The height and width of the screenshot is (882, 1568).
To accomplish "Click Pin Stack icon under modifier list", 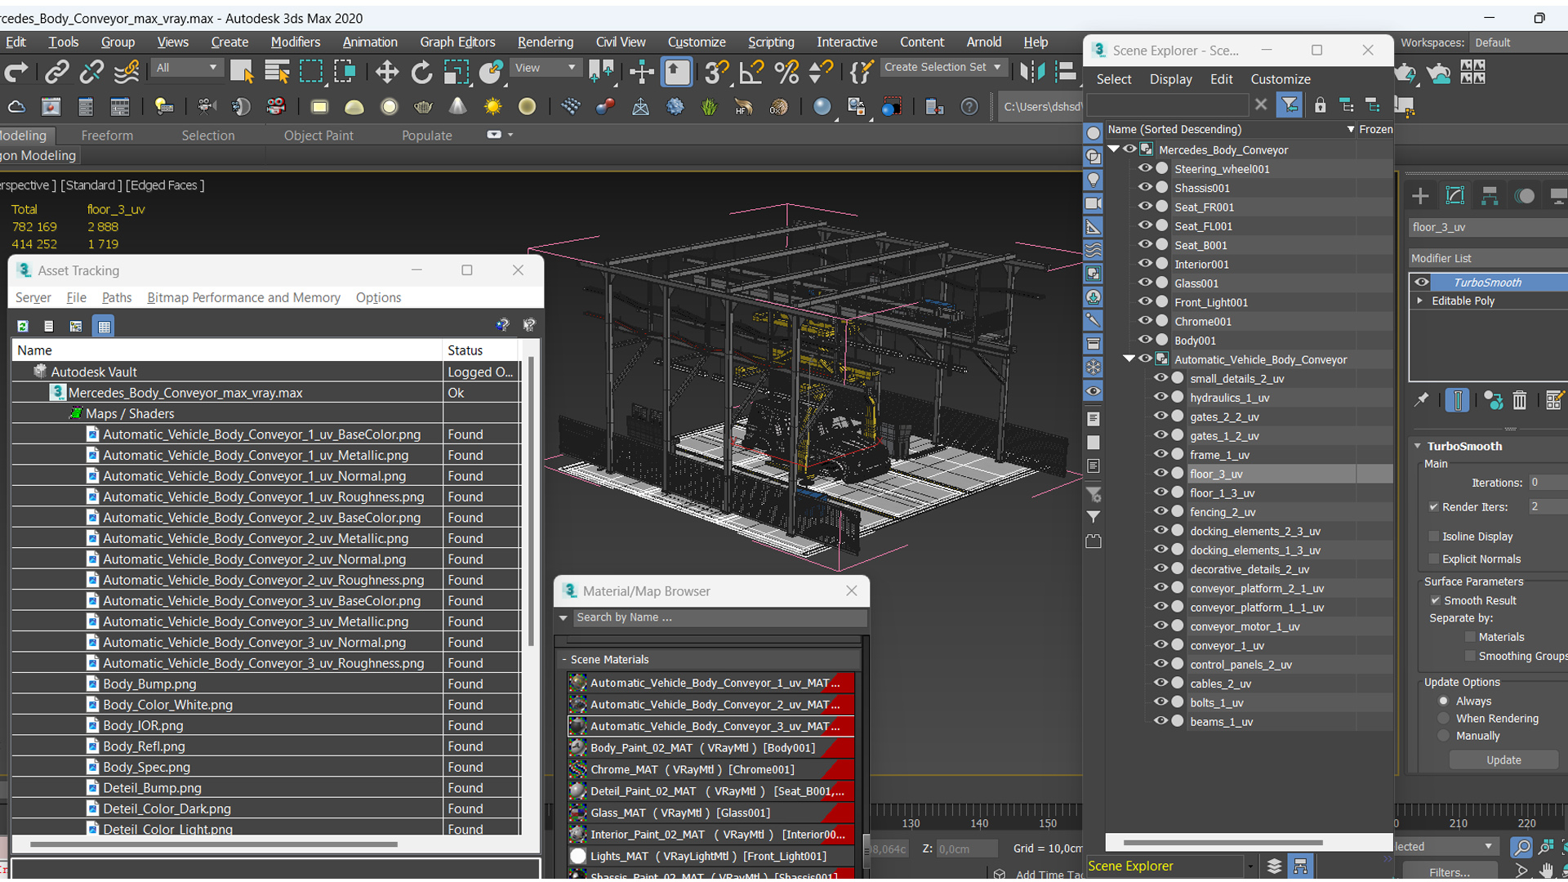I will (1422, 400).
